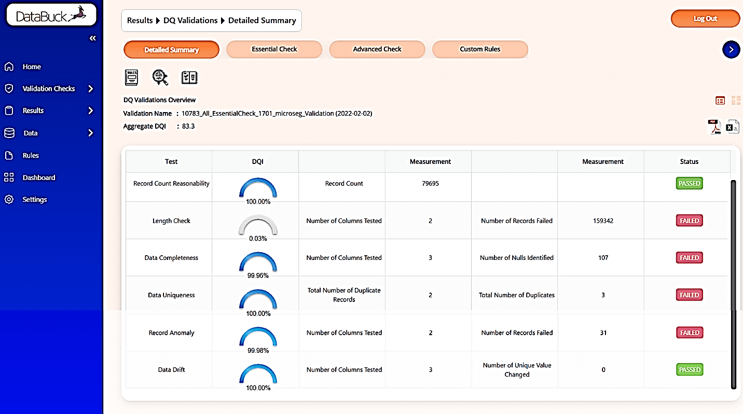Click the Log Out button
The width and height of the screenshot is (743, 414).
click(x=705, y=19)
